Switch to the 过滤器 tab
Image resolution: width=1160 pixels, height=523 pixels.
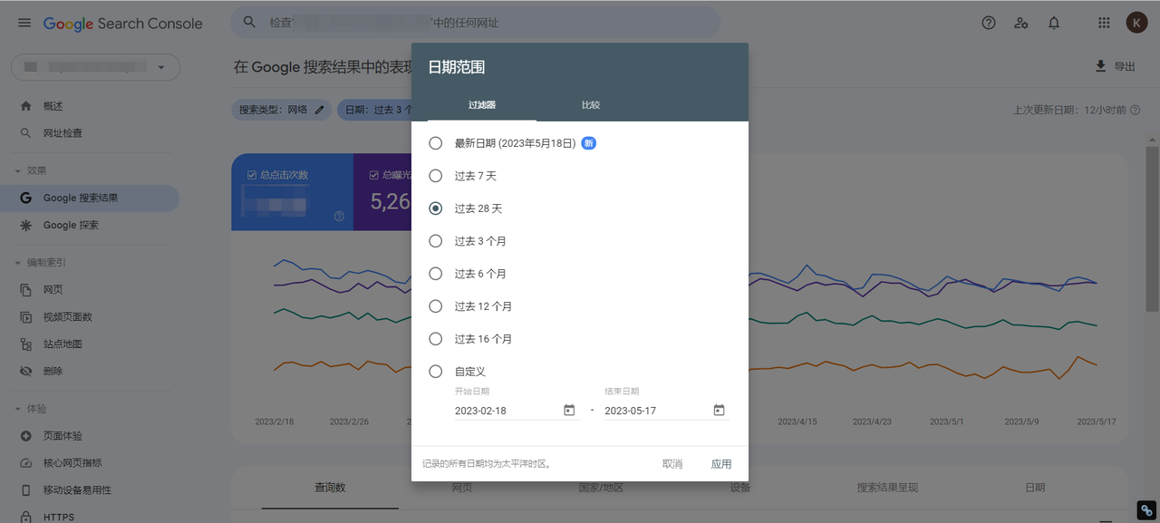click(482, 105)
